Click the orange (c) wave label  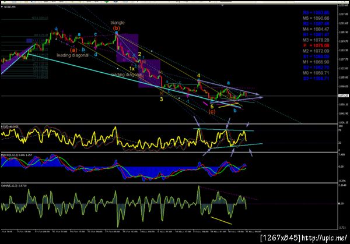click(x=212, y=112)
